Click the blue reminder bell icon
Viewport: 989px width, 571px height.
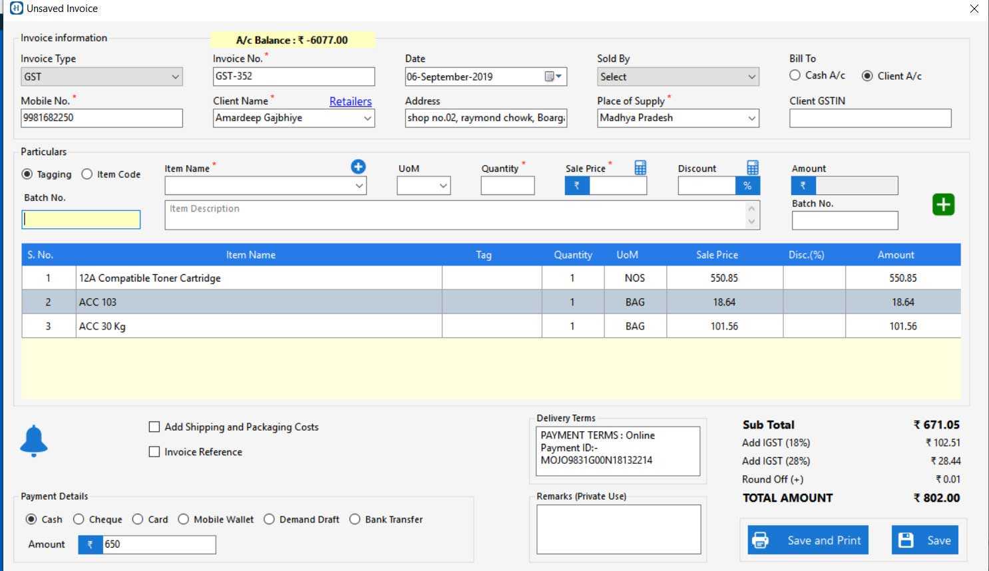(34, 441)
